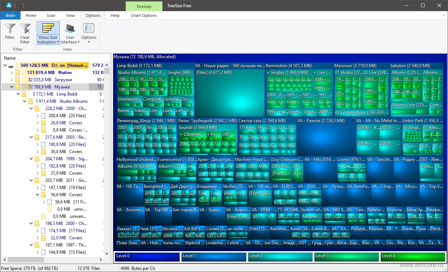Click the Level 3 legend color bar
The width and height of the screenshot is (448, 272).
tap(346, 257)
